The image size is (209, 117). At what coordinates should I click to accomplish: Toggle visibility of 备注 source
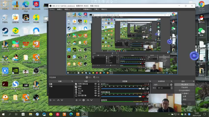[96, 88]
